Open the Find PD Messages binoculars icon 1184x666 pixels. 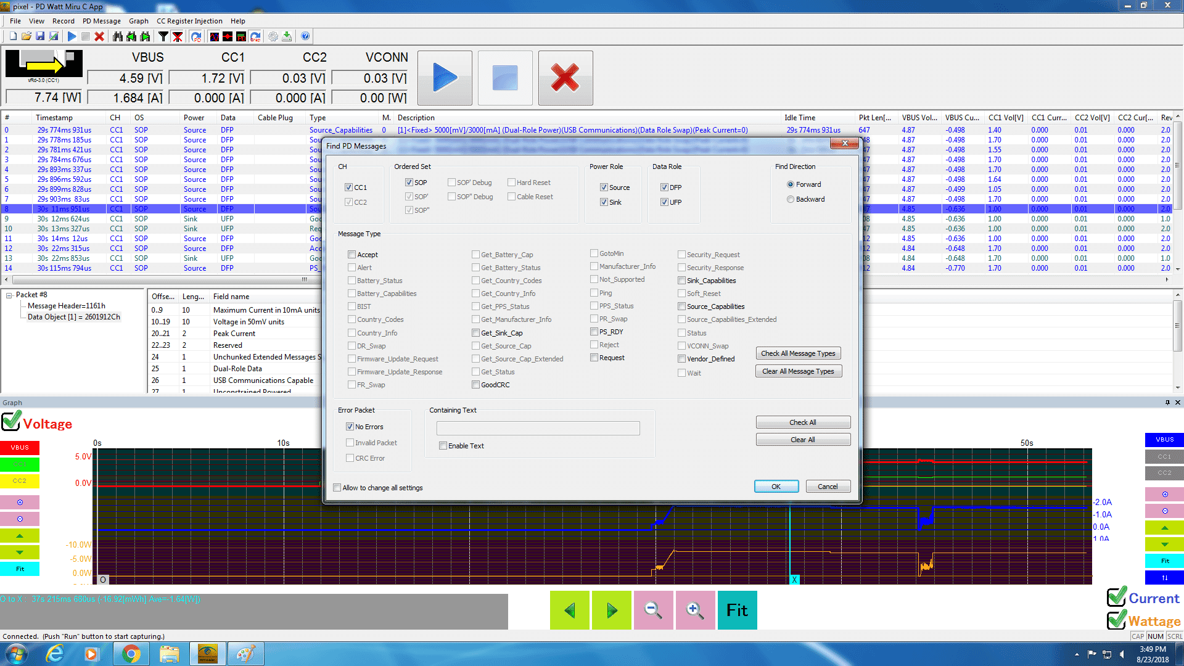point(117,36)
